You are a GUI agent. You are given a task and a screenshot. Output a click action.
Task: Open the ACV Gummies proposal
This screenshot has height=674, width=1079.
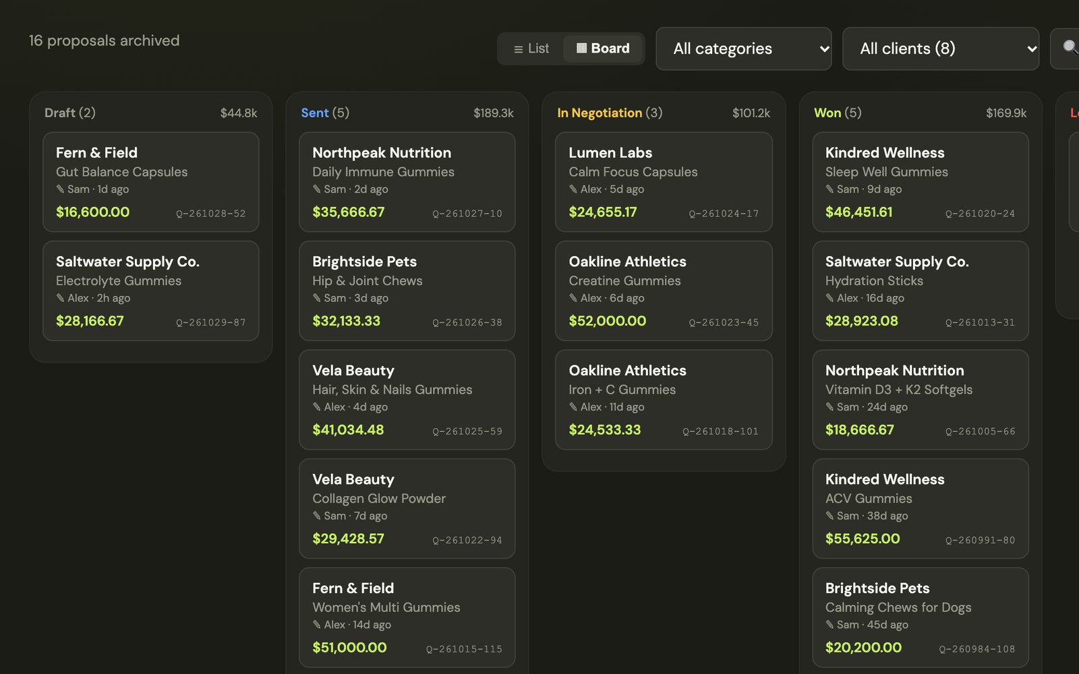(x=921, y=509)
